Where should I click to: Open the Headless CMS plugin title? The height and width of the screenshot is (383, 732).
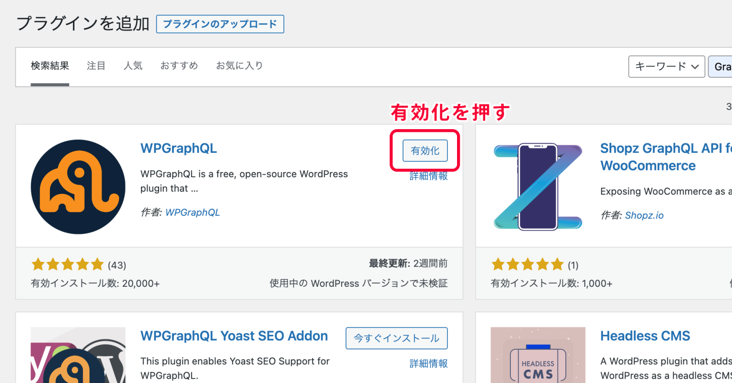tap(645, 336)
